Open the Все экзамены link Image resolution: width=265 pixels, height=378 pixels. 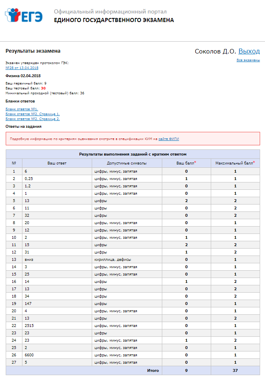pos(248,60)
